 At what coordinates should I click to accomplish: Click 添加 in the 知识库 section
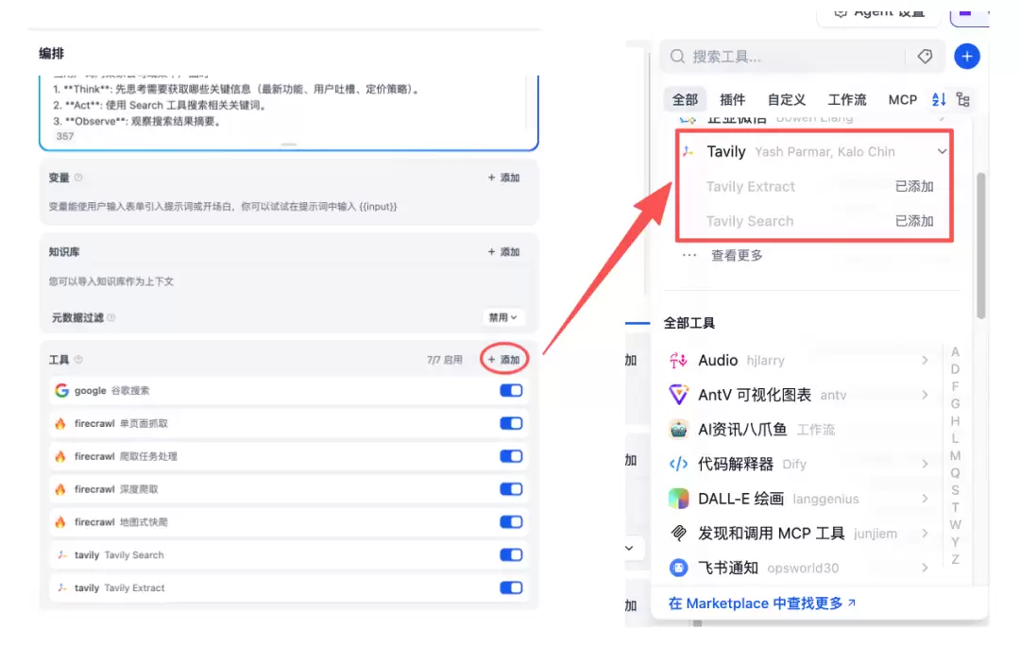point(503,252)
